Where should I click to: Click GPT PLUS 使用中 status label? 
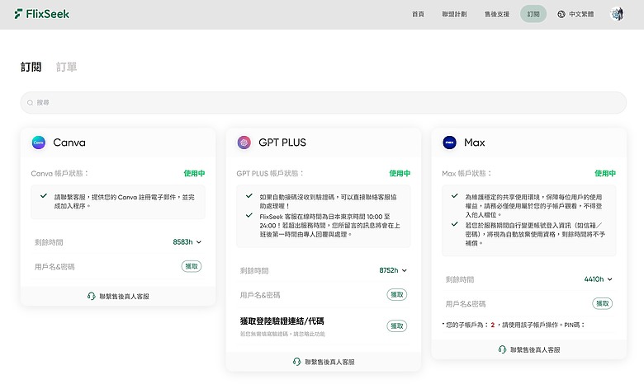tap(400, 173)
